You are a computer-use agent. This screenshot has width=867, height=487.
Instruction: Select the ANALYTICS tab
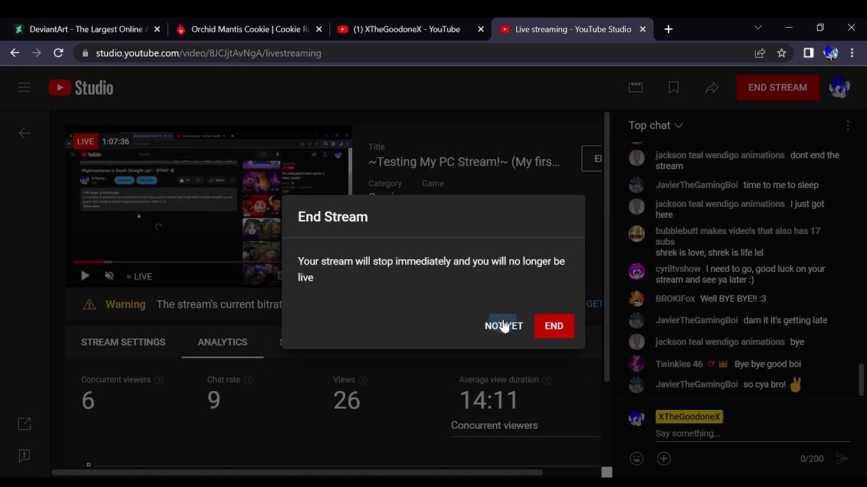click(x=222, y=342)
